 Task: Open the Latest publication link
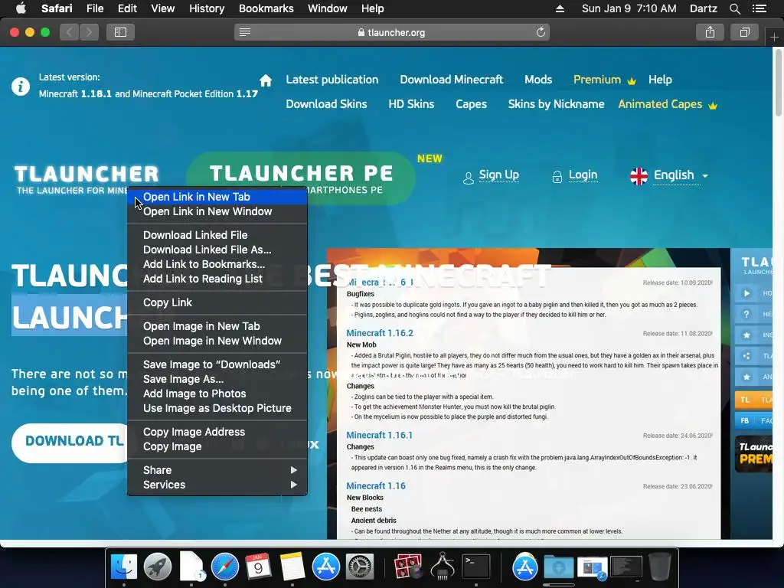tap(332, 80)
